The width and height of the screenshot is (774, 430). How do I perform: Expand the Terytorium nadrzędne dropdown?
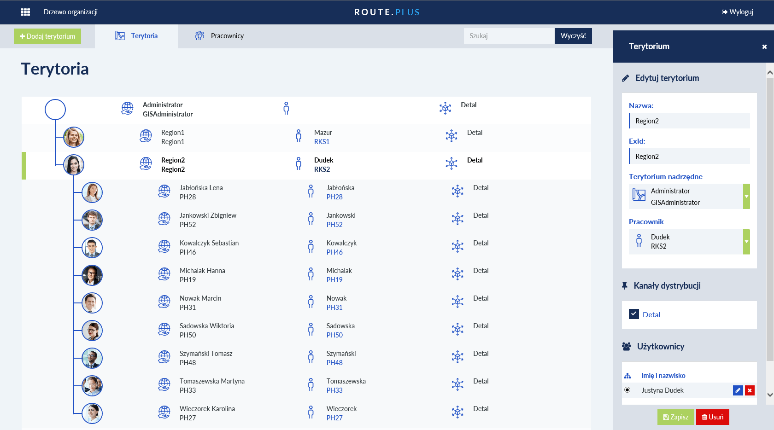pos(746,197)
